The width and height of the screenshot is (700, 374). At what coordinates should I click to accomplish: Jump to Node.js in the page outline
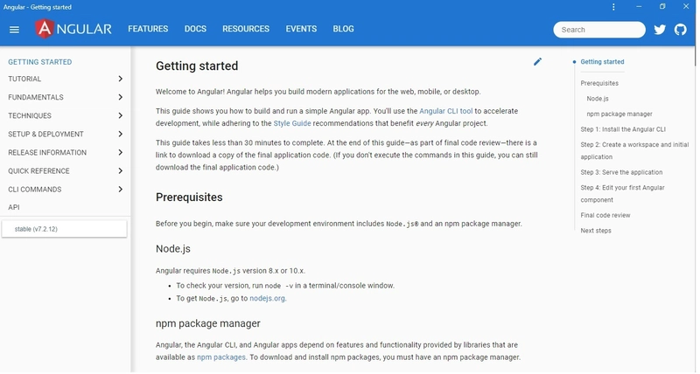click(598, 99)
